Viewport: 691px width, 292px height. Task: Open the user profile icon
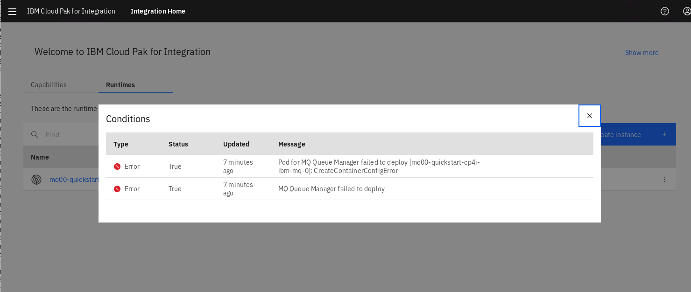tap(687, 11)
